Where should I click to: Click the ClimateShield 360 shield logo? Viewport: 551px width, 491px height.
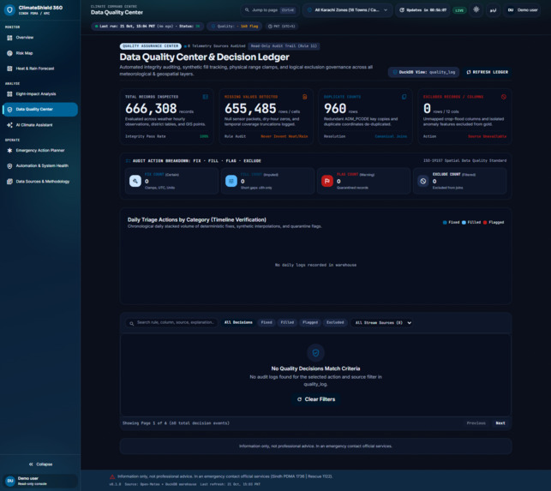click(9, 9)
